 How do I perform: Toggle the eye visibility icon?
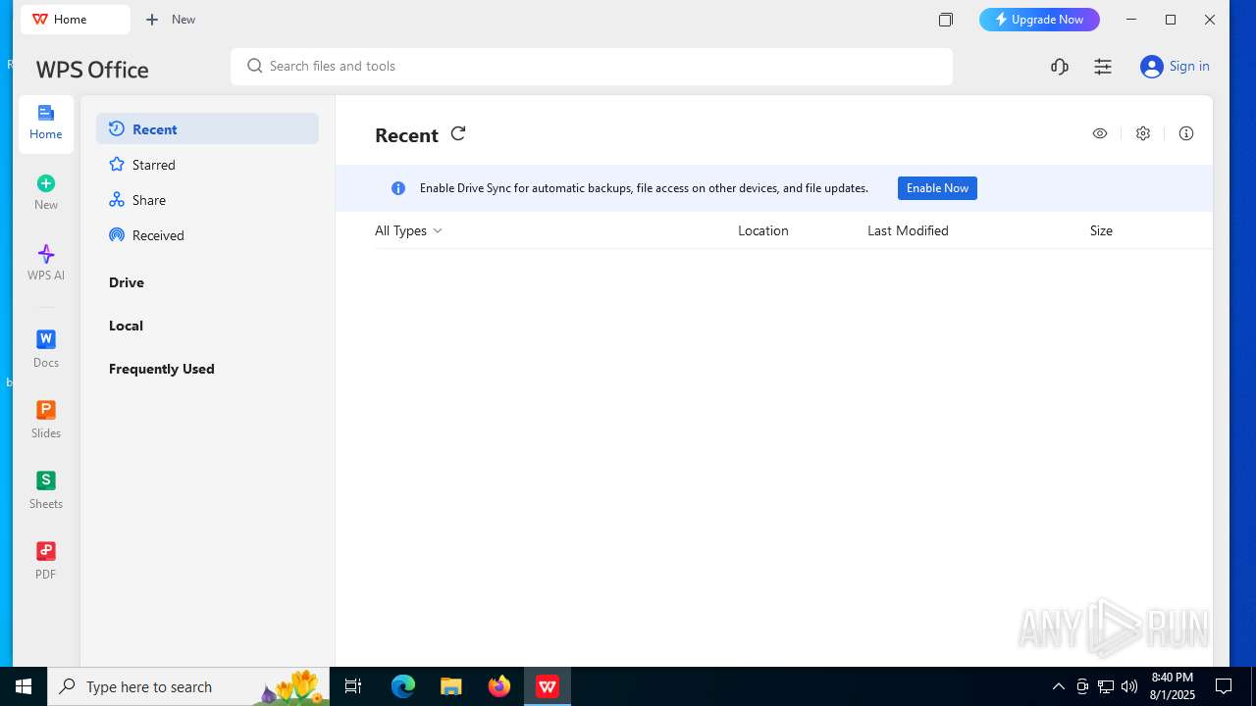click(1100, 133)
